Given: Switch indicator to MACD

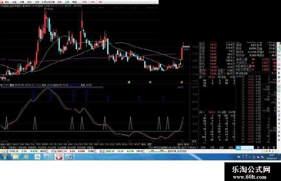Looking at the screenshot, I should point(15,144).
